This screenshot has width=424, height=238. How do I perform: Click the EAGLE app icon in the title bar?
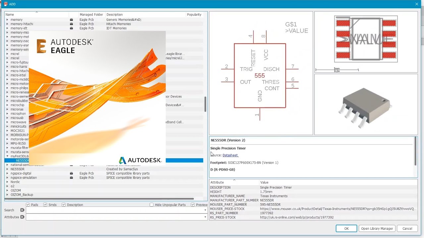[6, 4]
